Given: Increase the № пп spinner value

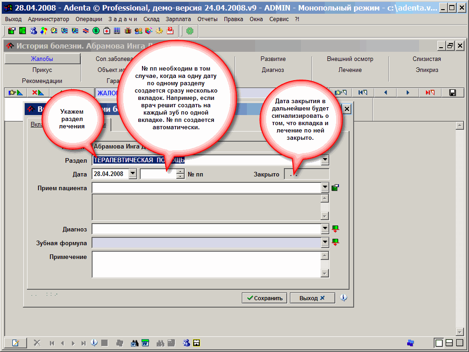Looking at the screenshot, I should point(180,172).
